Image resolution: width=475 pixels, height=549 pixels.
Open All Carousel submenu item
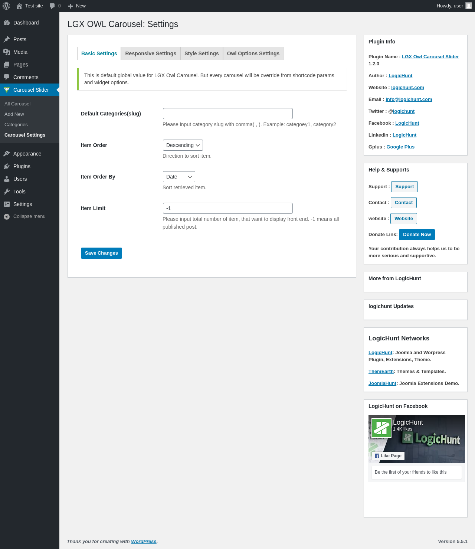(x=17, y=104)
